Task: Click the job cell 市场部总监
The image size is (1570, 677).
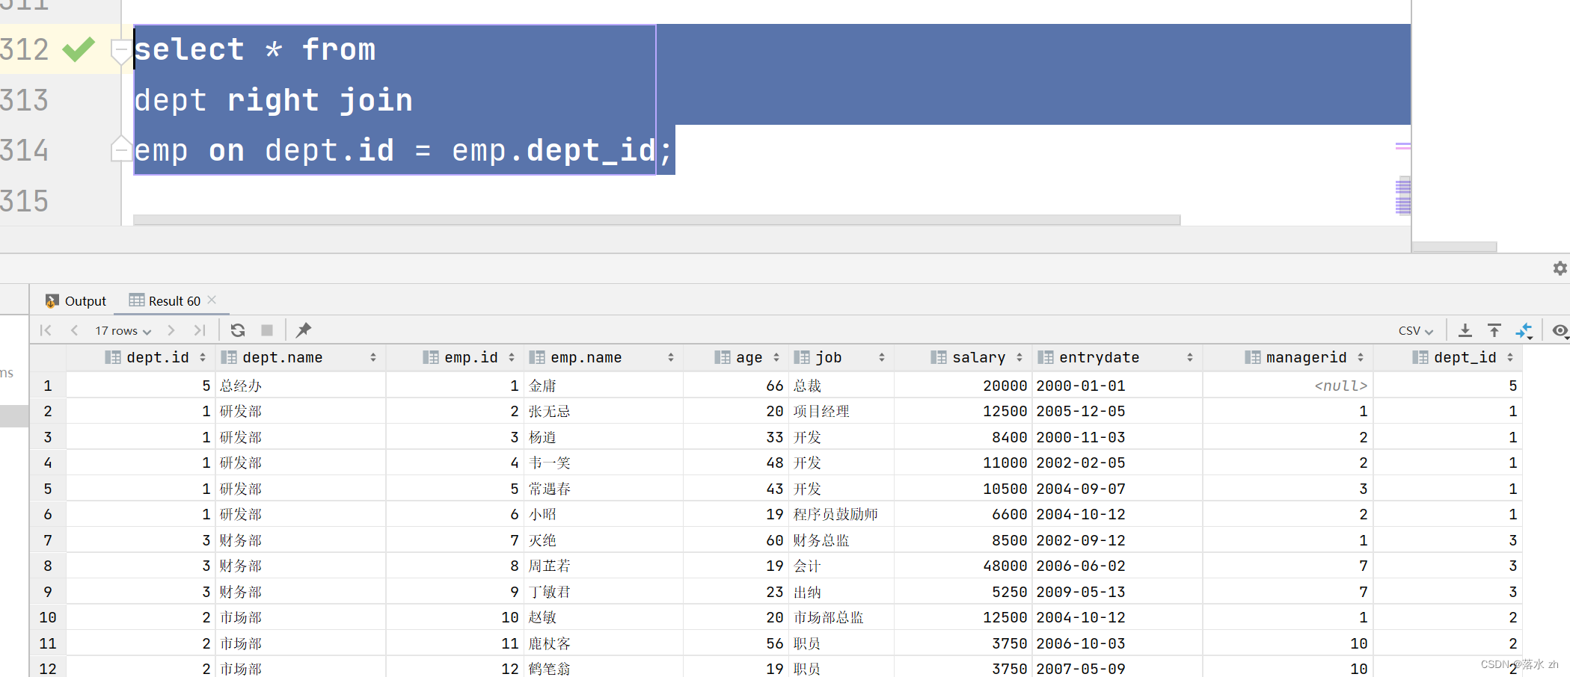Action: pyautogui.click(x=841, y=617)
